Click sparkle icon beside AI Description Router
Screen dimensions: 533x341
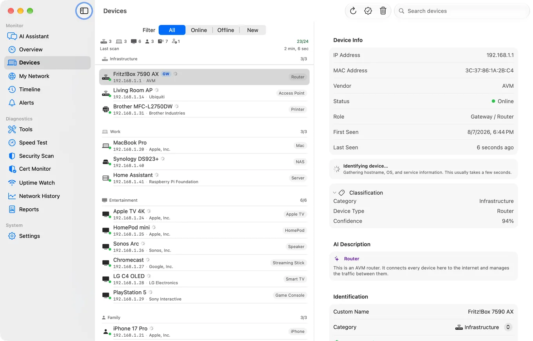[x=337, y=259]
